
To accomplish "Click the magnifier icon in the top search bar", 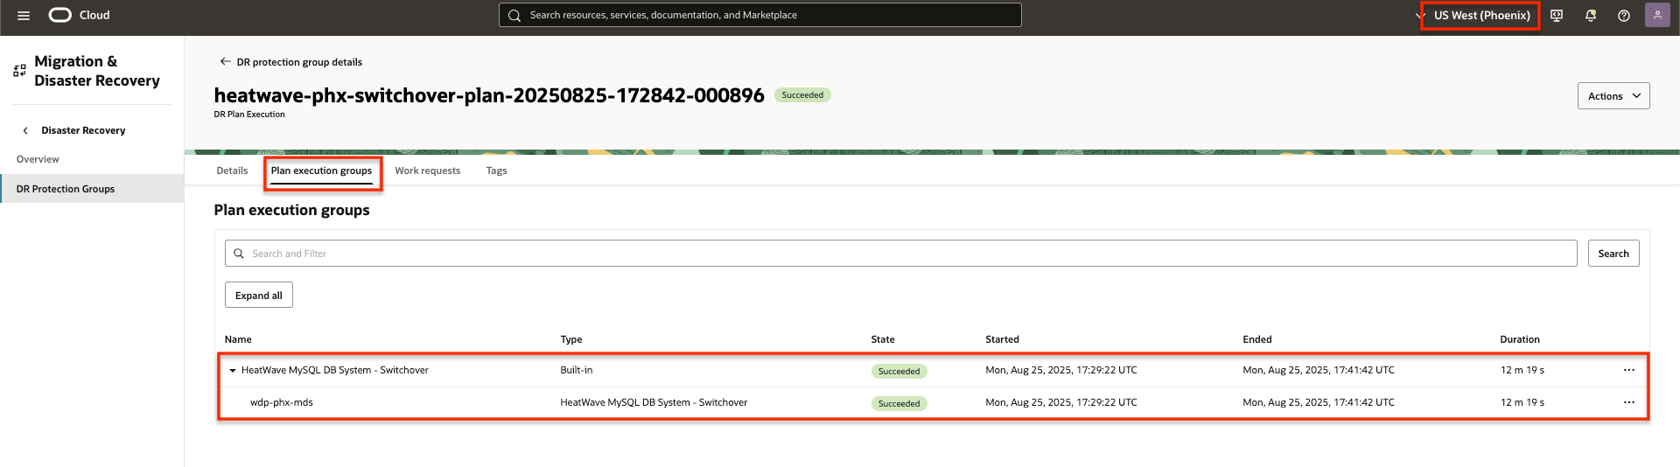I will point(514,15).
